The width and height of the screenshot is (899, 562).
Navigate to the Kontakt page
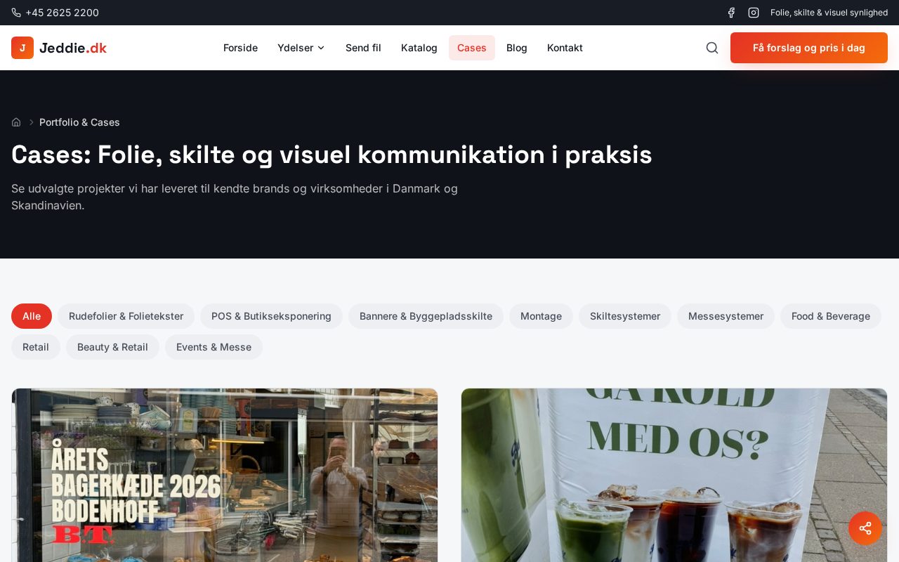point(565,48)
